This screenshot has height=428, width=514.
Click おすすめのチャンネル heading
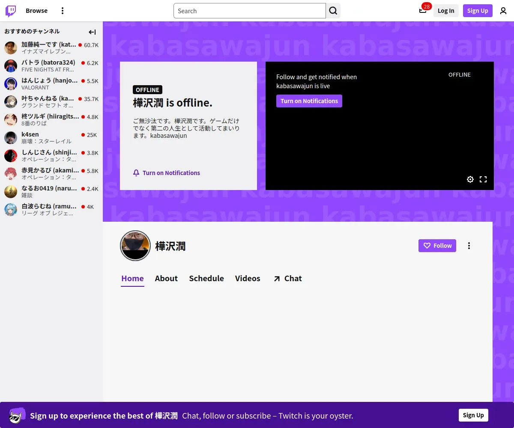pyautogui.click(x=32, y=31)
